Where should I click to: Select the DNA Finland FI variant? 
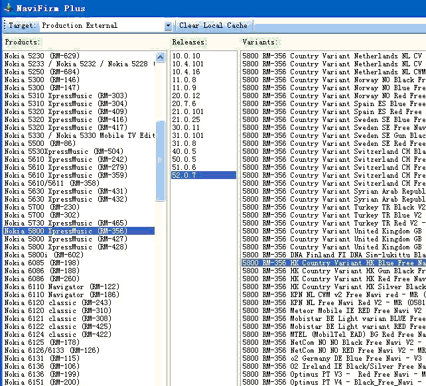[x=332, y=255]
